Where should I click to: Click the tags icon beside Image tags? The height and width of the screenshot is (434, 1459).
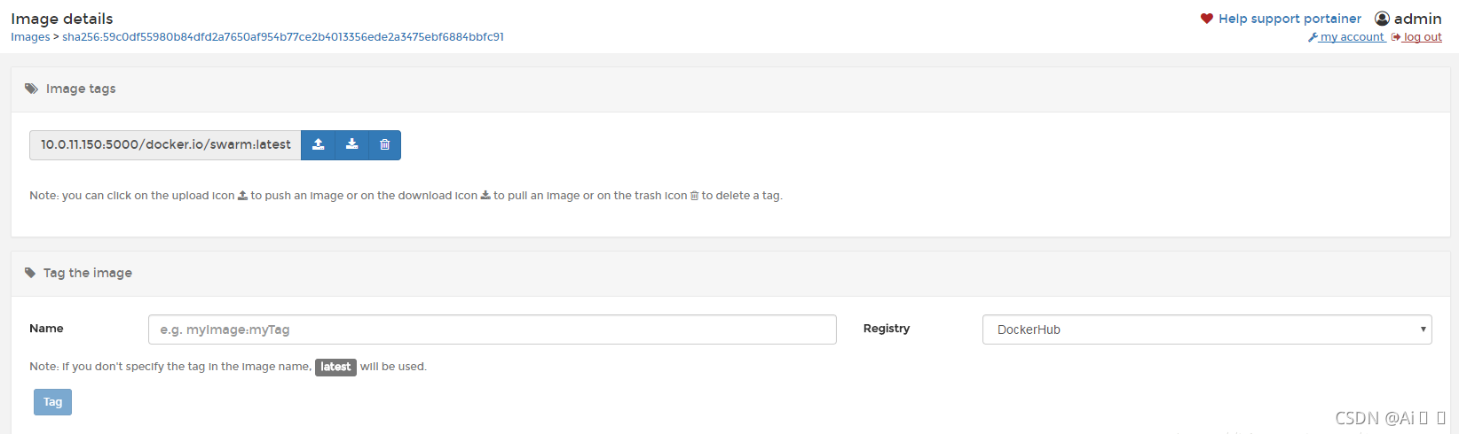tap(31, 89)
